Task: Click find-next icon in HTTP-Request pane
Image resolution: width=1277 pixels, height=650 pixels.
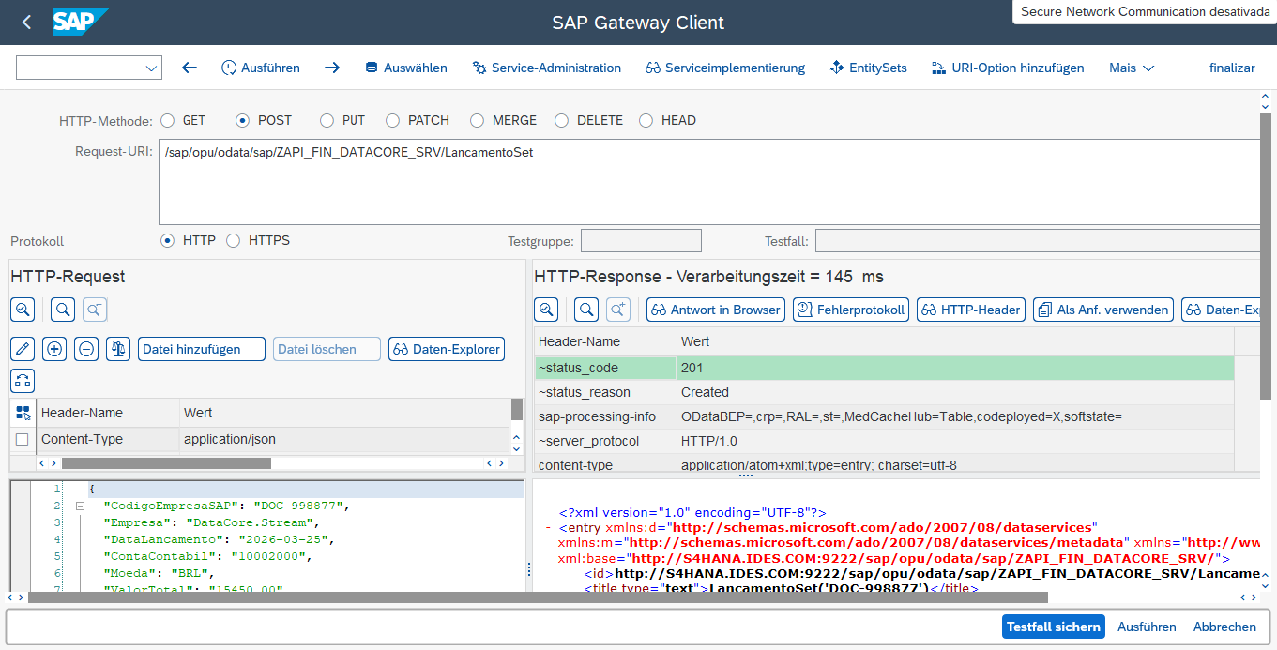Action: [x=95, y=309]
